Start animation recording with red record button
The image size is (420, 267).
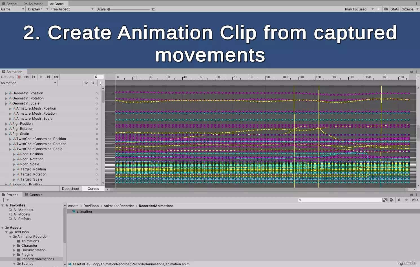pyautogui.click(x=19, y=77)
